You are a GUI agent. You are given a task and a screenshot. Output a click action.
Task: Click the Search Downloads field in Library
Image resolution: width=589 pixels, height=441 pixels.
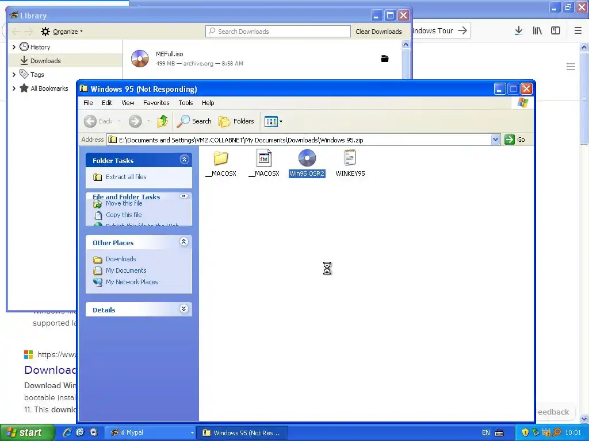278,32
